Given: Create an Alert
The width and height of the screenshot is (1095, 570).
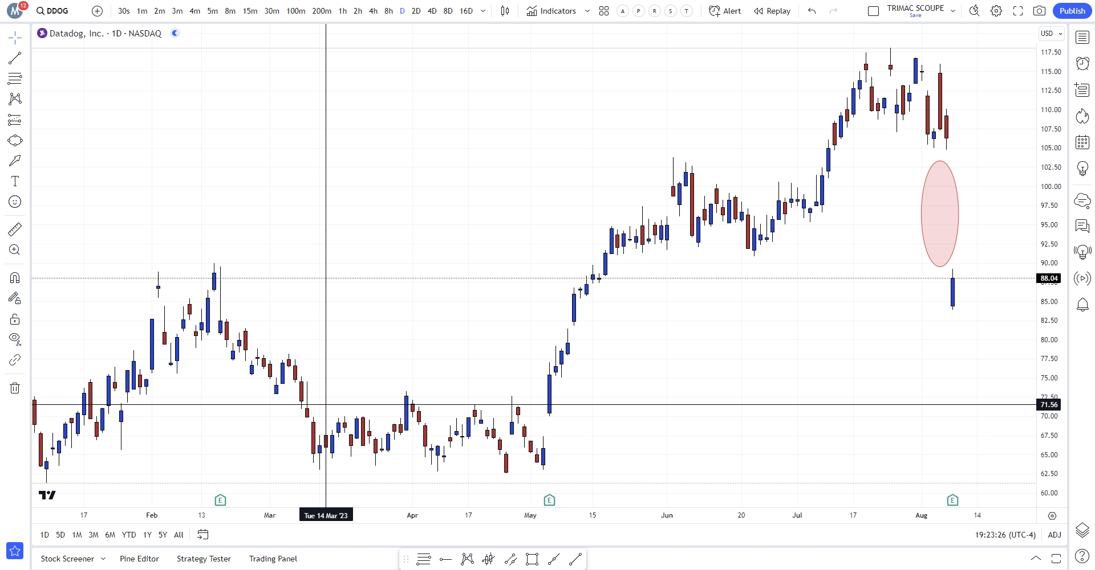Looking at the screenshot, I should point(725,11).
